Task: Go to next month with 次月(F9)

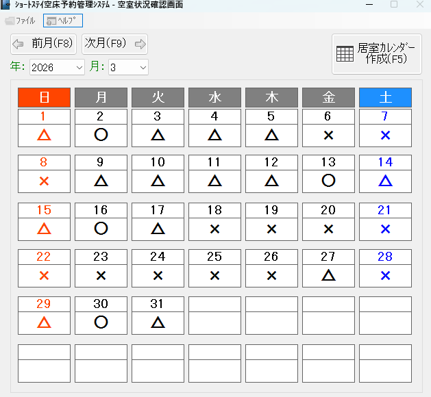Action: [x=114, y=44]
